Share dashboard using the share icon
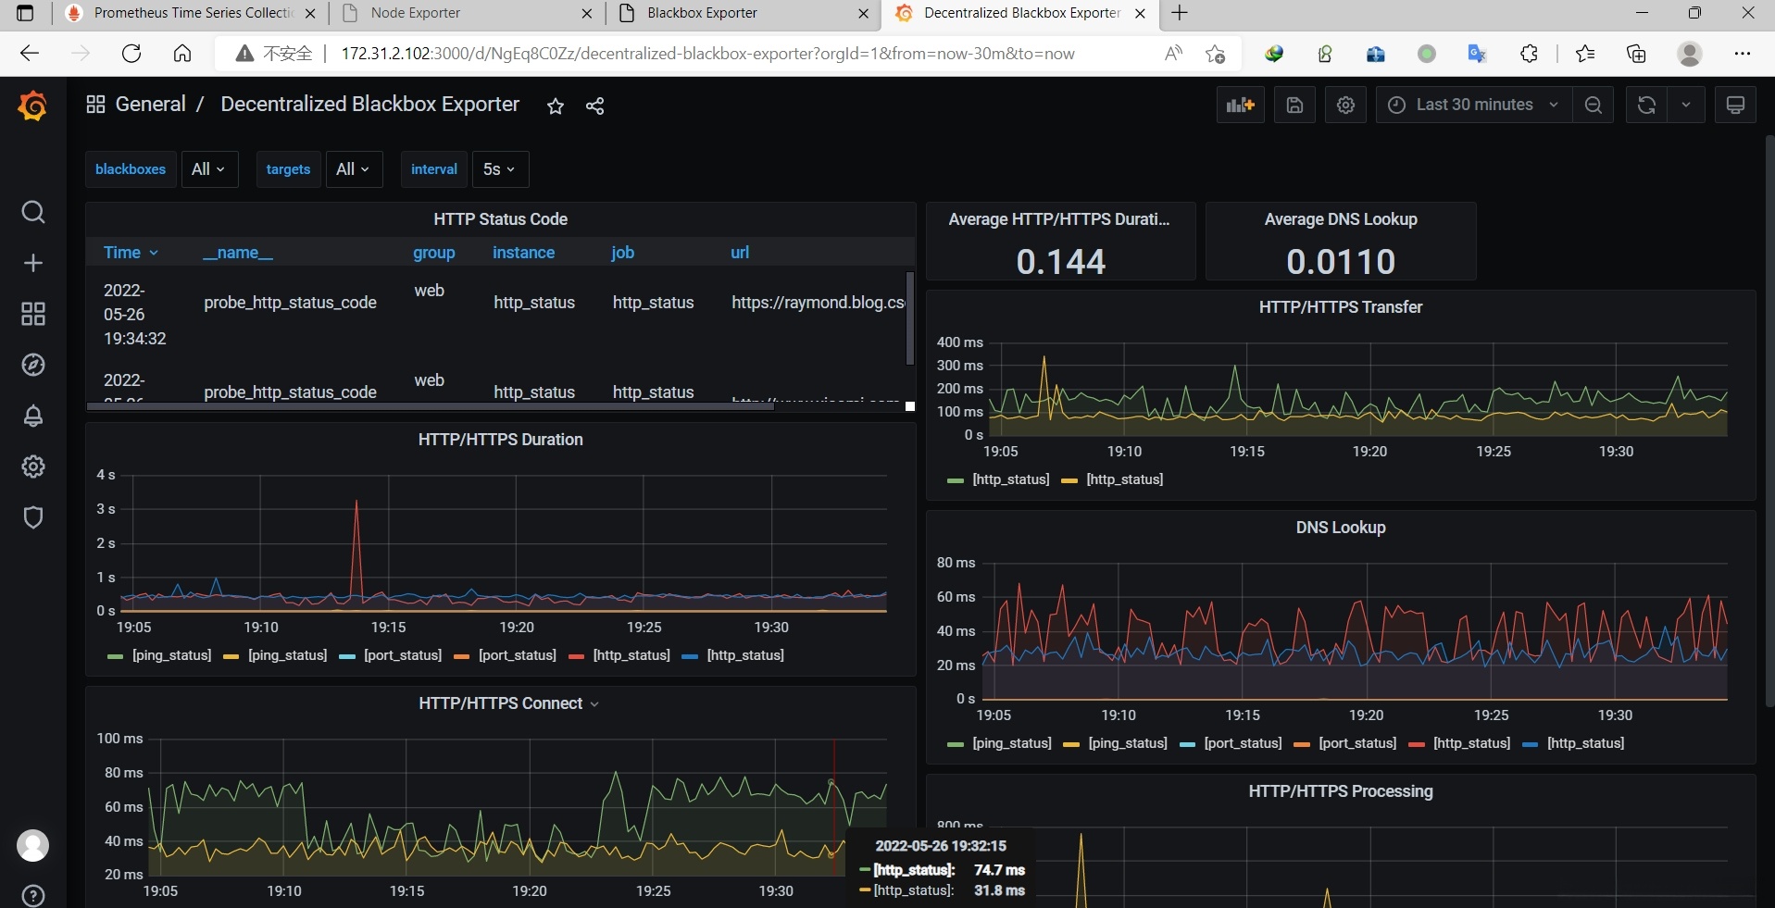This screenshot has width=1775, height=908. tap(595, 106)
